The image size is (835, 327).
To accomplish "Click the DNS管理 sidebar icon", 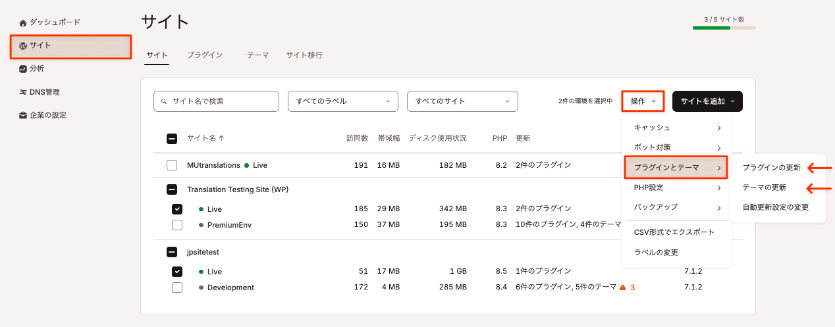I will (23, 92).
